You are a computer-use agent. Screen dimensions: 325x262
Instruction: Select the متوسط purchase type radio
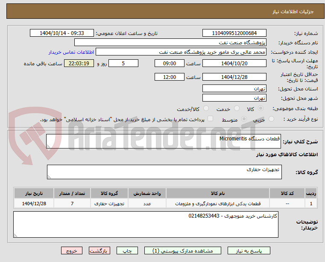pyautogui.click(x=244, y=119)
